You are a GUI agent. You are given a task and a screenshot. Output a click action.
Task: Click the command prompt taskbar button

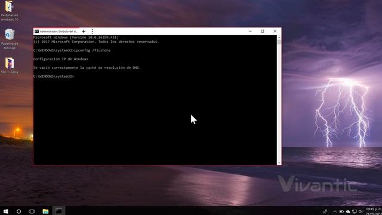pos(58,211)
